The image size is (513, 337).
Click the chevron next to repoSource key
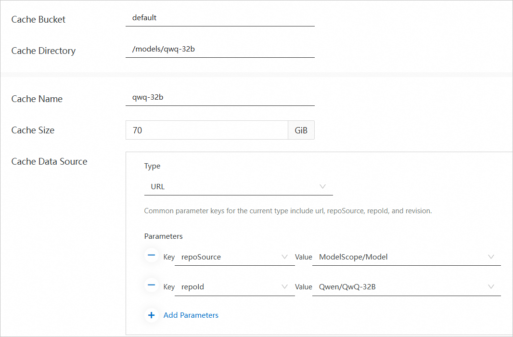(285, 257)
